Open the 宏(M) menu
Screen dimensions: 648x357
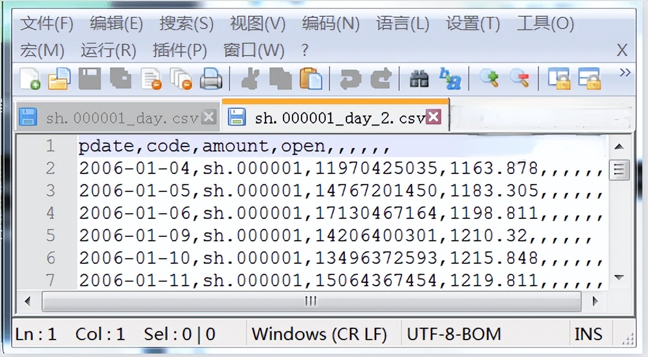pos(42,51)
